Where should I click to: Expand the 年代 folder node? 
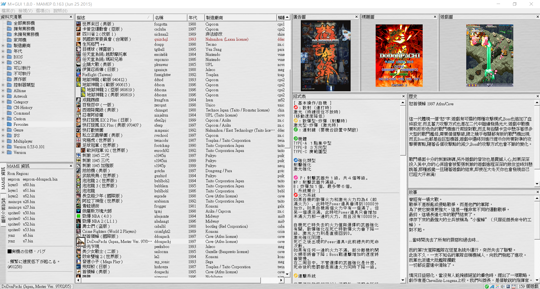[x=3, y=51]
